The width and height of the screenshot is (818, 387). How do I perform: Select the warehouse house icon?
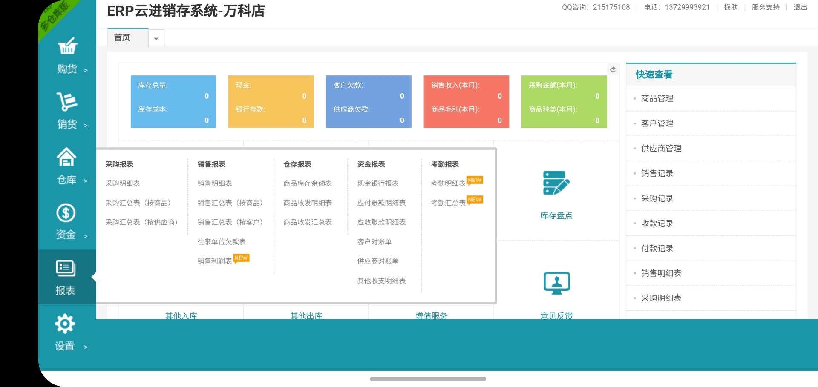point(66,157)
